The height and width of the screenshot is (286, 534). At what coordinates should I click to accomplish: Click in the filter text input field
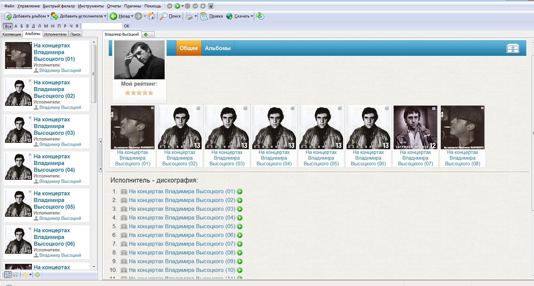pyautogui.click(x=102, y=26)
